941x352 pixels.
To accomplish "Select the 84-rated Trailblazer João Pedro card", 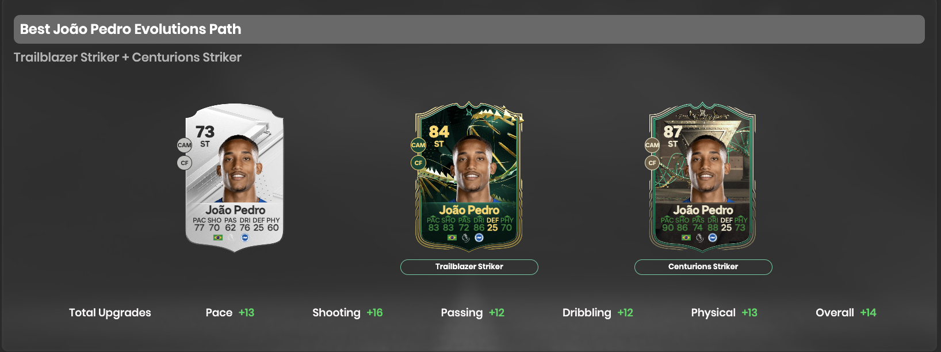I will tap(469, 177).
